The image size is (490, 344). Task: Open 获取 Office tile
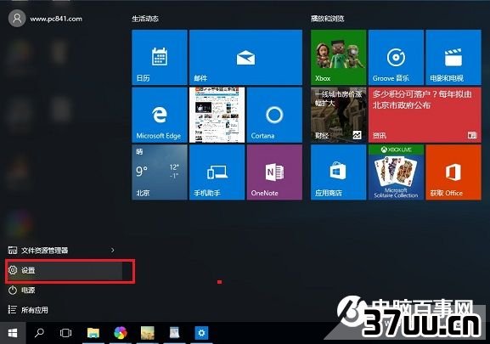[453, 172]
